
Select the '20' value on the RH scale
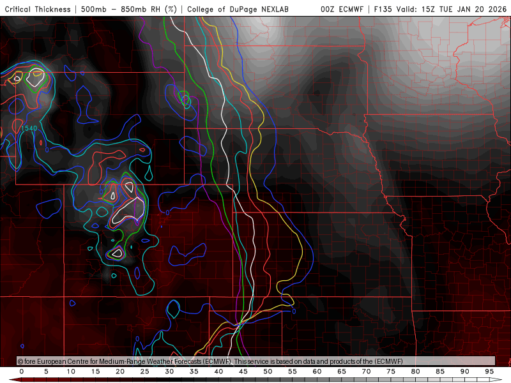pos(120,372)
